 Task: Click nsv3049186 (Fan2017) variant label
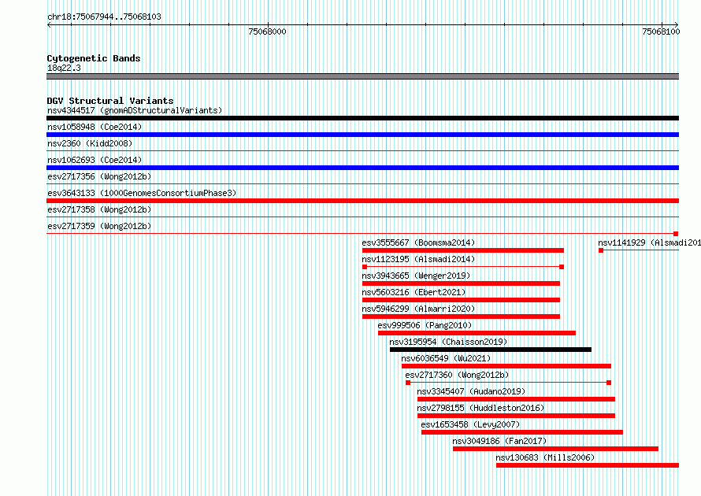(499, 441)
